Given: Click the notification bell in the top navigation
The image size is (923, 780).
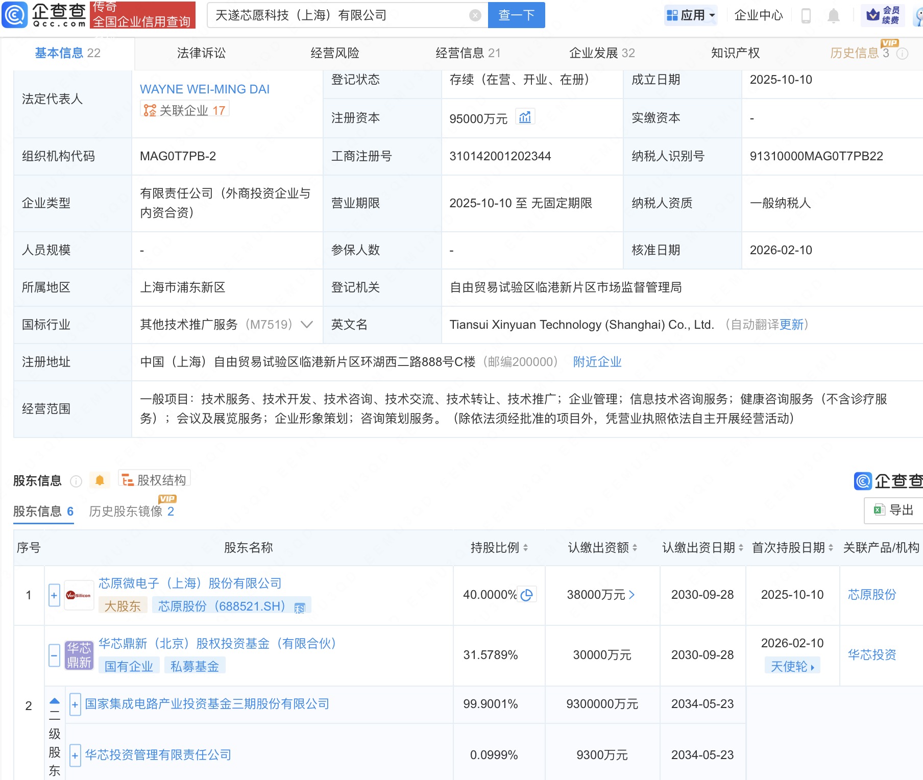Looking at the screenshot, I should pyautogui.click(x=834, y=15).
